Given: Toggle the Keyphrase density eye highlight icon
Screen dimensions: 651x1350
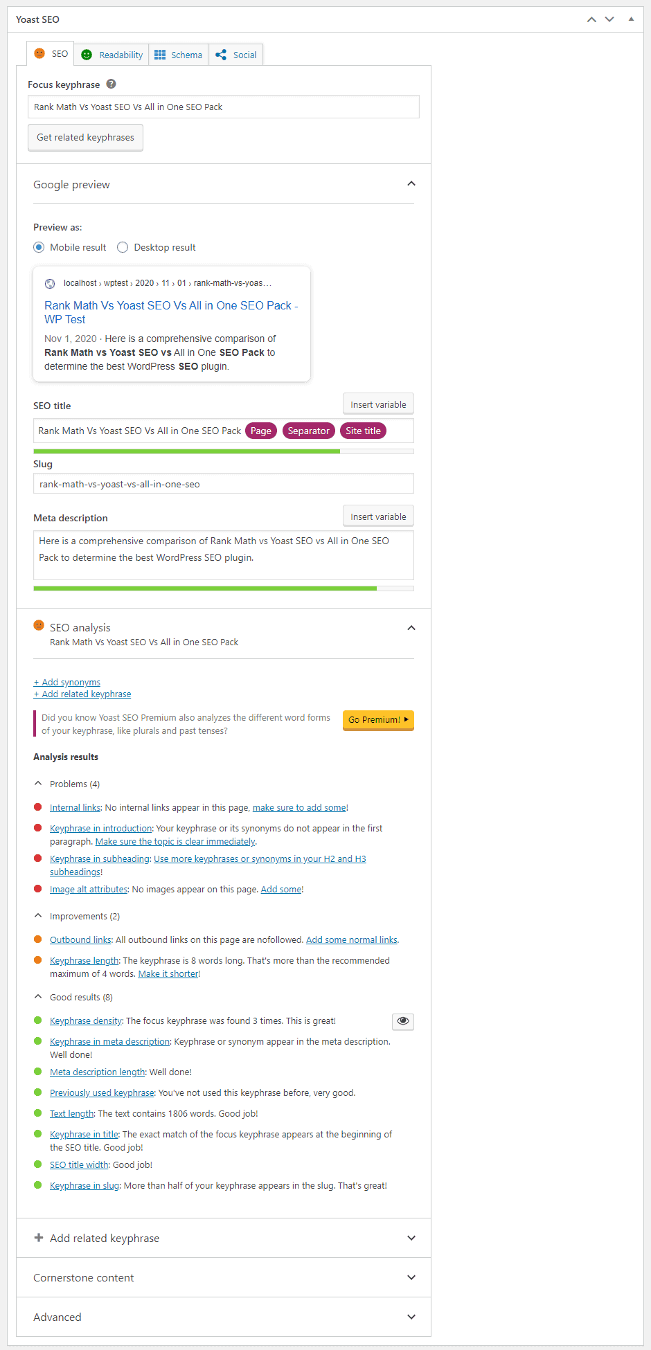Looking at the screenshot, I should (403, 1021).
